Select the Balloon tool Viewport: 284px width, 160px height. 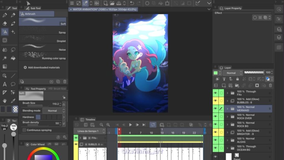[13, 84]
